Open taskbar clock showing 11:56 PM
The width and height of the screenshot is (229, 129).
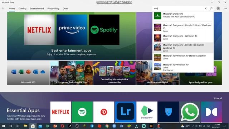(x=216, y=126)
